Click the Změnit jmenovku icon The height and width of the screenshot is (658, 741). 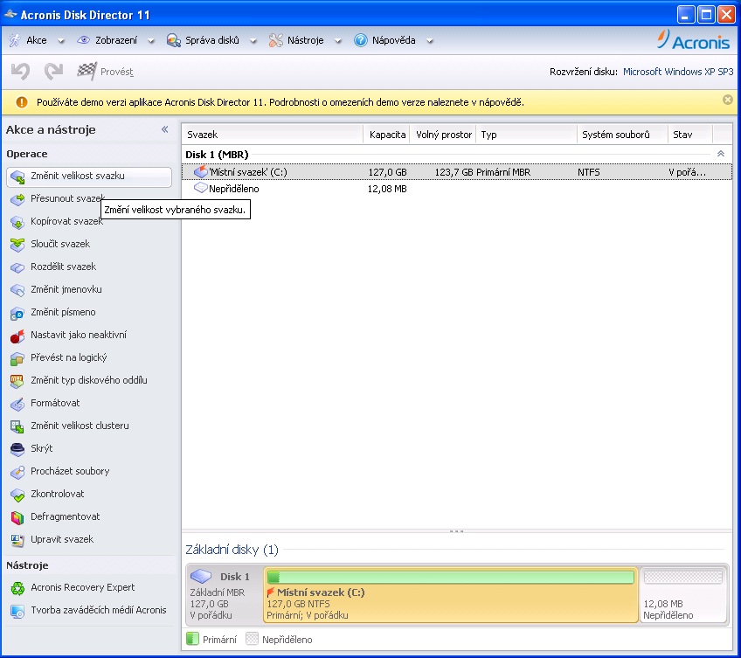(17, 290)
